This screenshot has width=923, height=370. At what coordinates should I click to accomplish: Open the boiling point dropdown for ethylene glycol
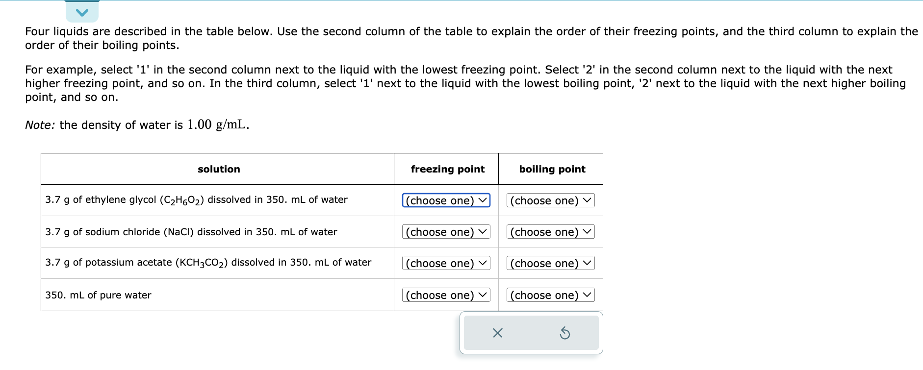[550, 200]
